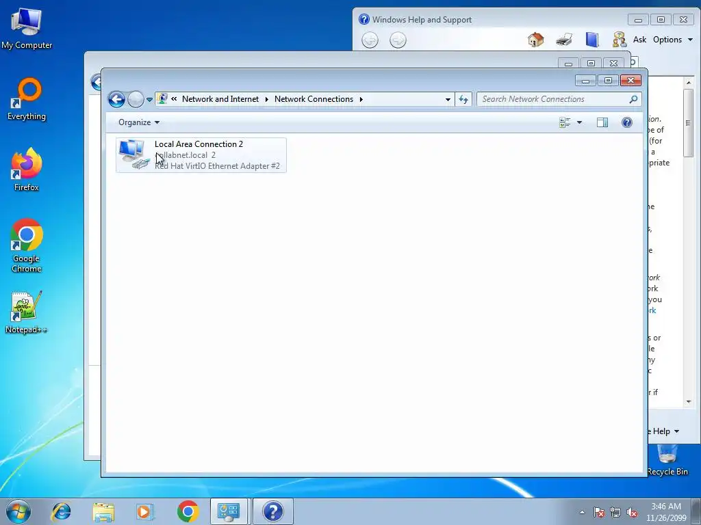Click the Help window scrollbar up arrow
Image resolution: width=701 pixels, height=525 pixels.
coord(689,82)
